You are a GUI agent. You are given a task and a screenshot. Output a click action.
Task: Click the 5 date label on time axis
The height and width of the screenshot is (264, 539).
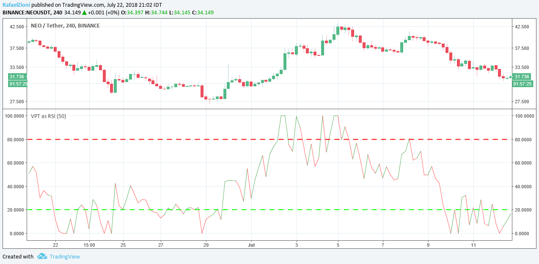coord(338,245)
